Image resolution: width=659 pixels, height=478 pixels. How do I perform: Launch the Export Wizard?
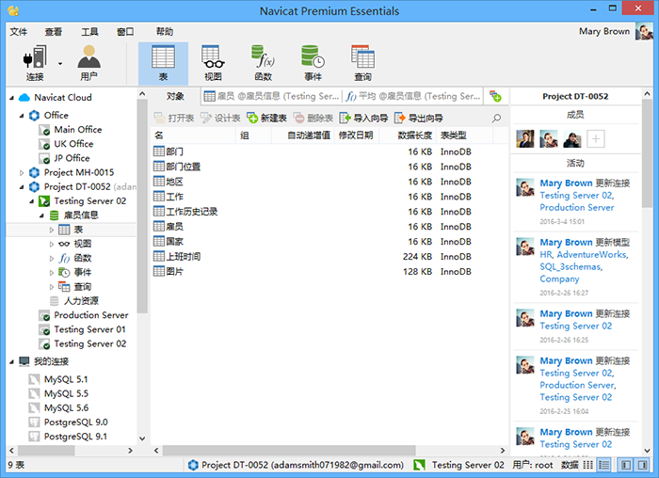[x=419, y=118]
